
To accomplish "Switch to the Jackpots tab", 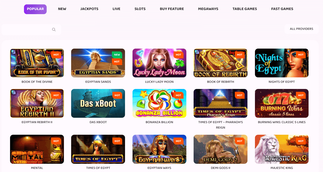I will (89, 9).
